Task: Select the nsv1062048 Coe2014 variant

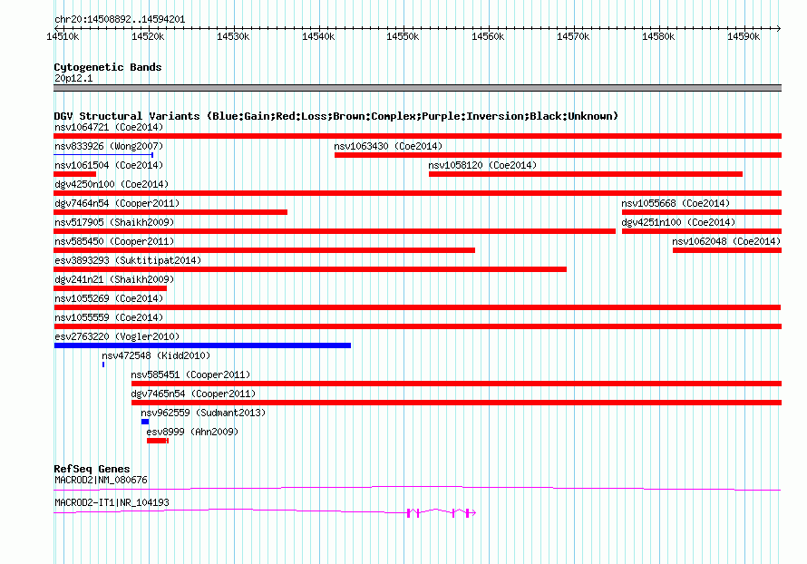Action: (x=725, y=250)
